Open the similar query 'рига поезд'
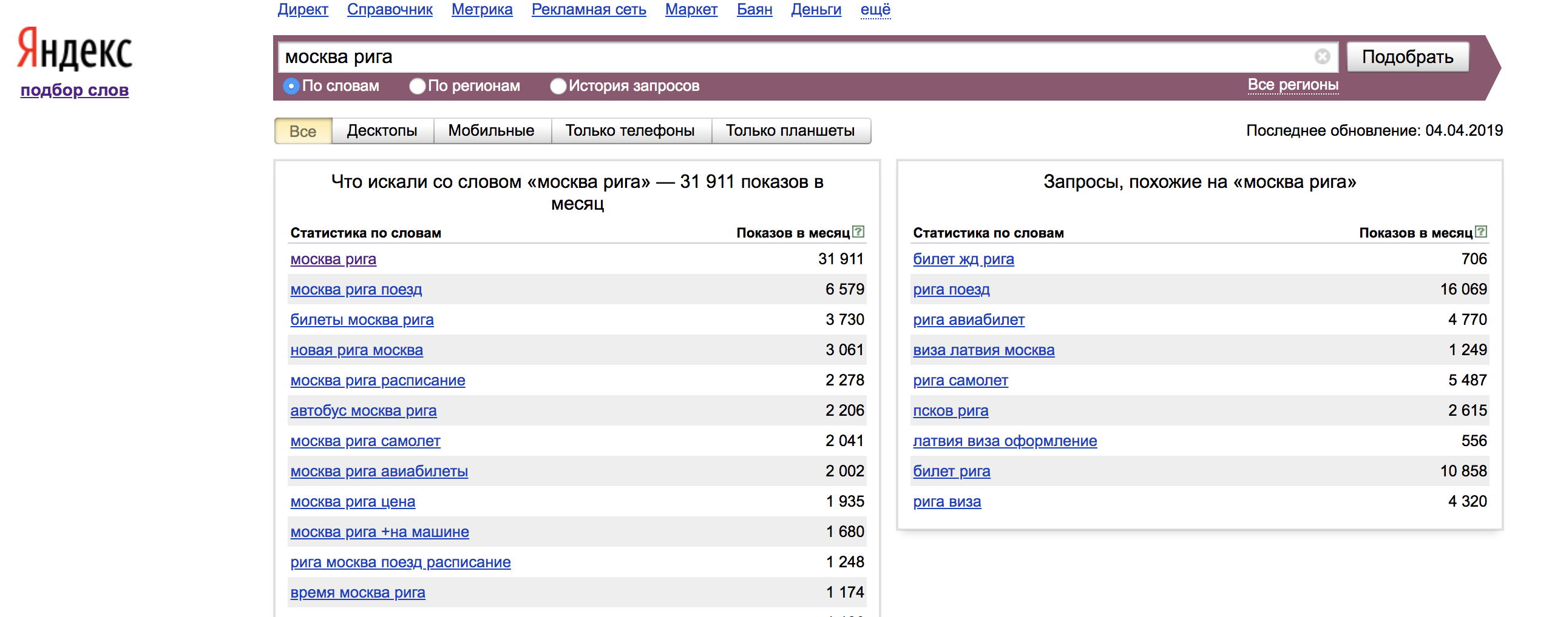 click(x=951, y=290)
